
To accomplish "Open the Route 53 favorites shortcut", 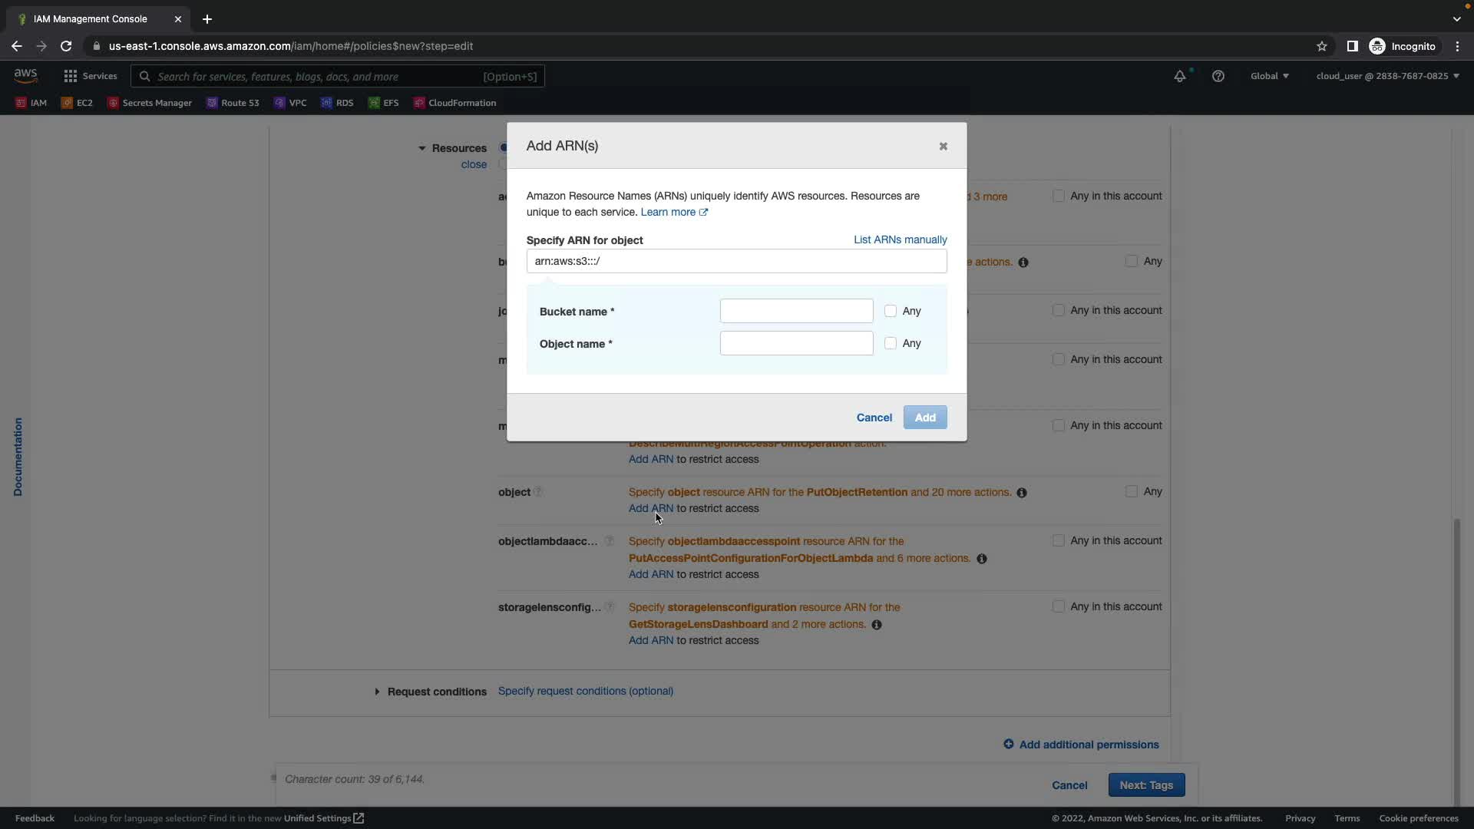I will pyautogui.click(x=233, y=103).
